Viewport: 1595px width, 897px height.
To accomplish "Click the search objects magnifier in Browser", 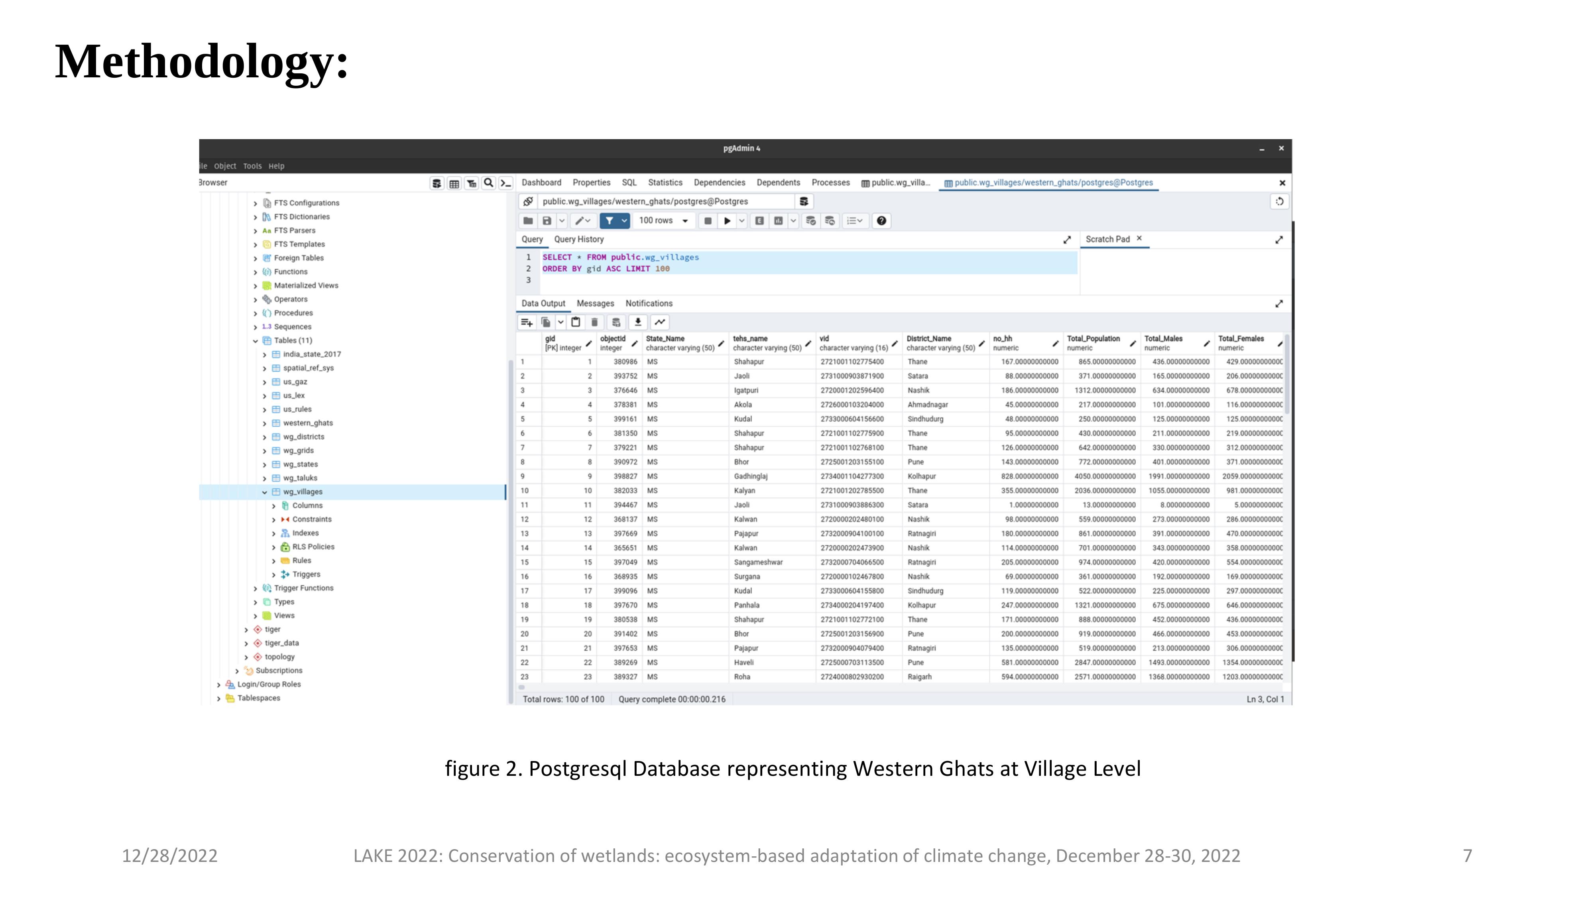I will (x=488, y=183).
